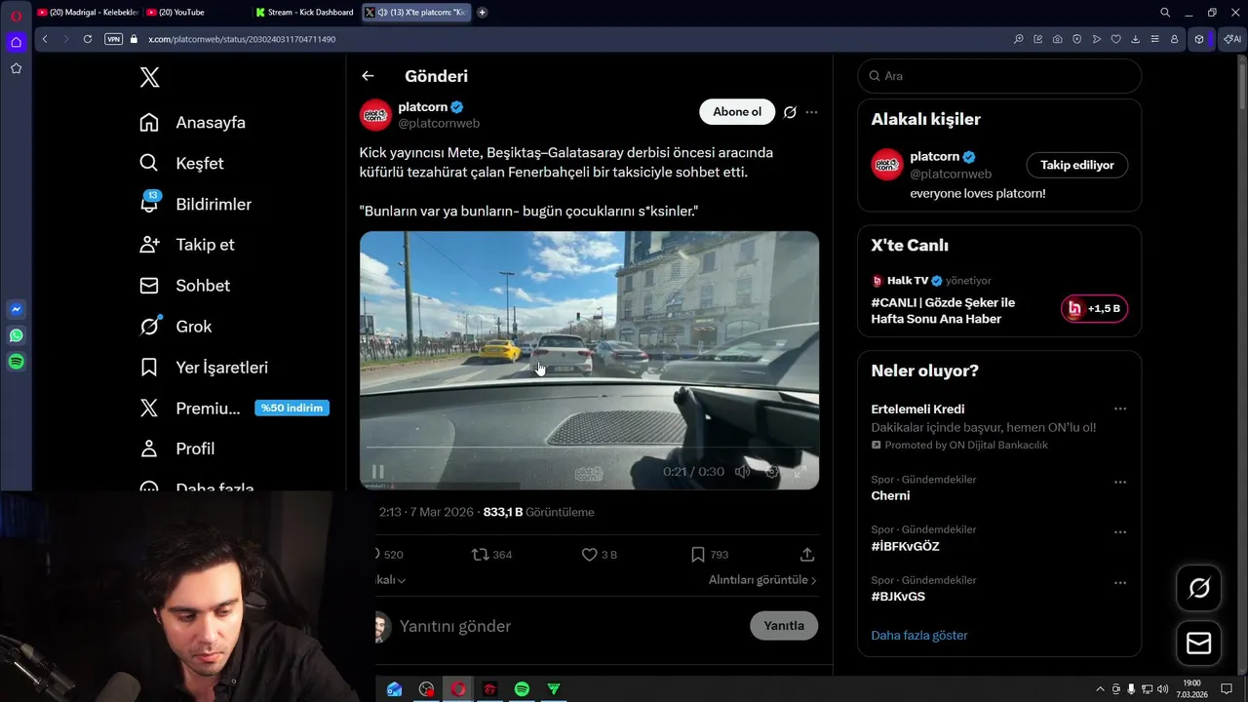Viewport: 1248px width, 702px height.
Task: Toggle the VPN badge in address bar
Action: [x=113, y=39]
